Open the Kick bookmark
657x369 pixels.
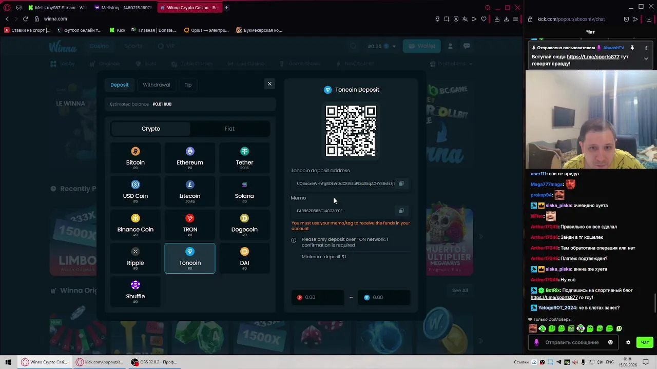(117, 30)
